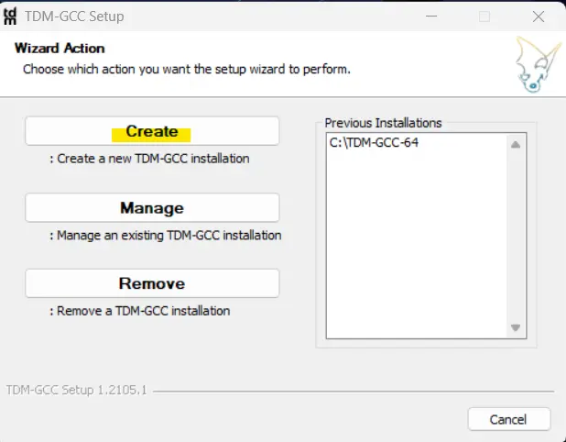The height and width of the screenshot is (442, 566).
Task: Click the TDM-GCC Setup 1.2105.1 version text
Action: (76, 390)
